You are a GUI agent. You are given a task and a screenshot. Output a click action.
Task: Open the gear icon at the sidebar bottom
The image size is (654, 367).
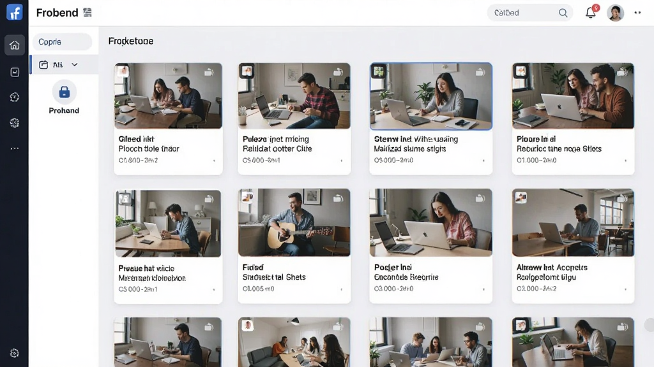[15, 353]
